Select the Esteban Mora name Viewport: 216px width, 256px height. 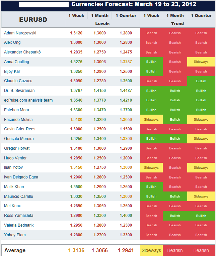16,110
